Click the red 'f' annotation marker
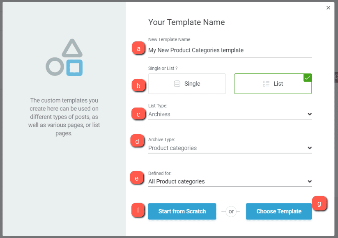Viewport: 338px width, 238px height. pyautogui.click(x=138, y=211)
